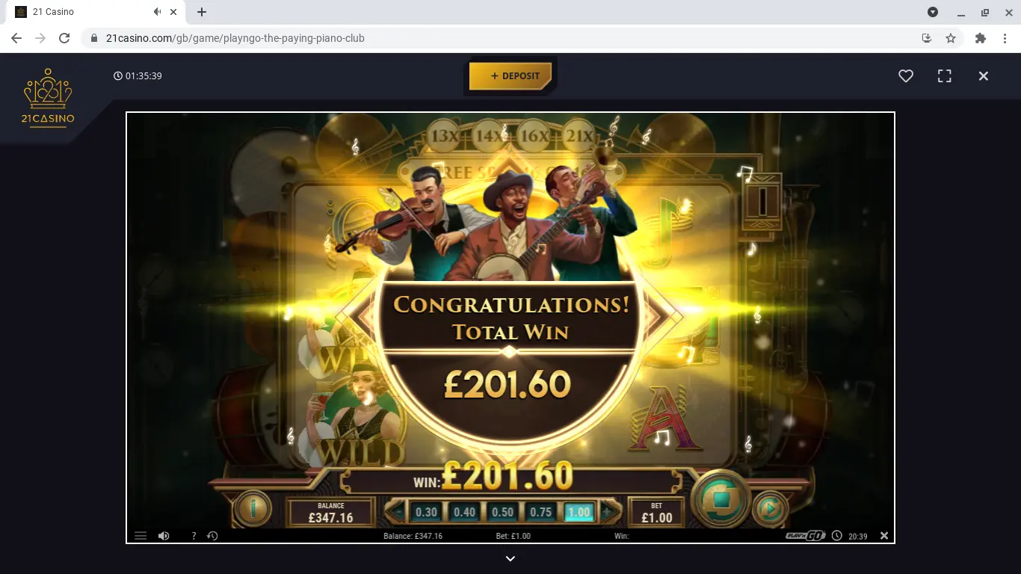Increase bet with the plus arrow
The image size is (1021, 574).
pos(608,512)
